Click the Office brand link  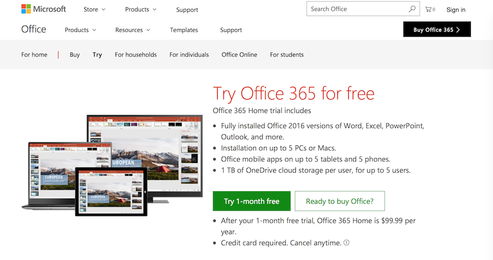coord(34,29)
